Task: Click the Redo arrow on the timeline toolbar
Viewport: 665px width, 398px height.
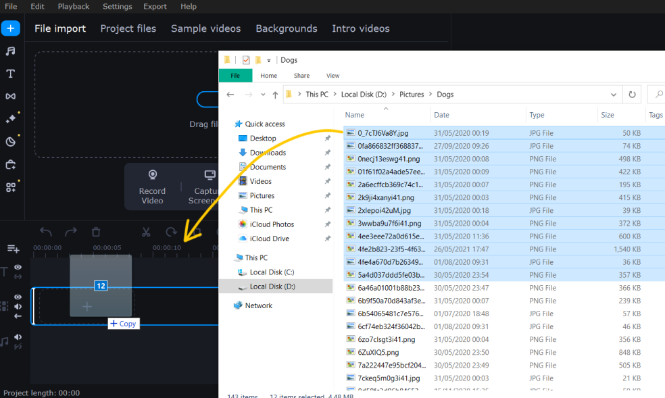Action: coord(71,232)
